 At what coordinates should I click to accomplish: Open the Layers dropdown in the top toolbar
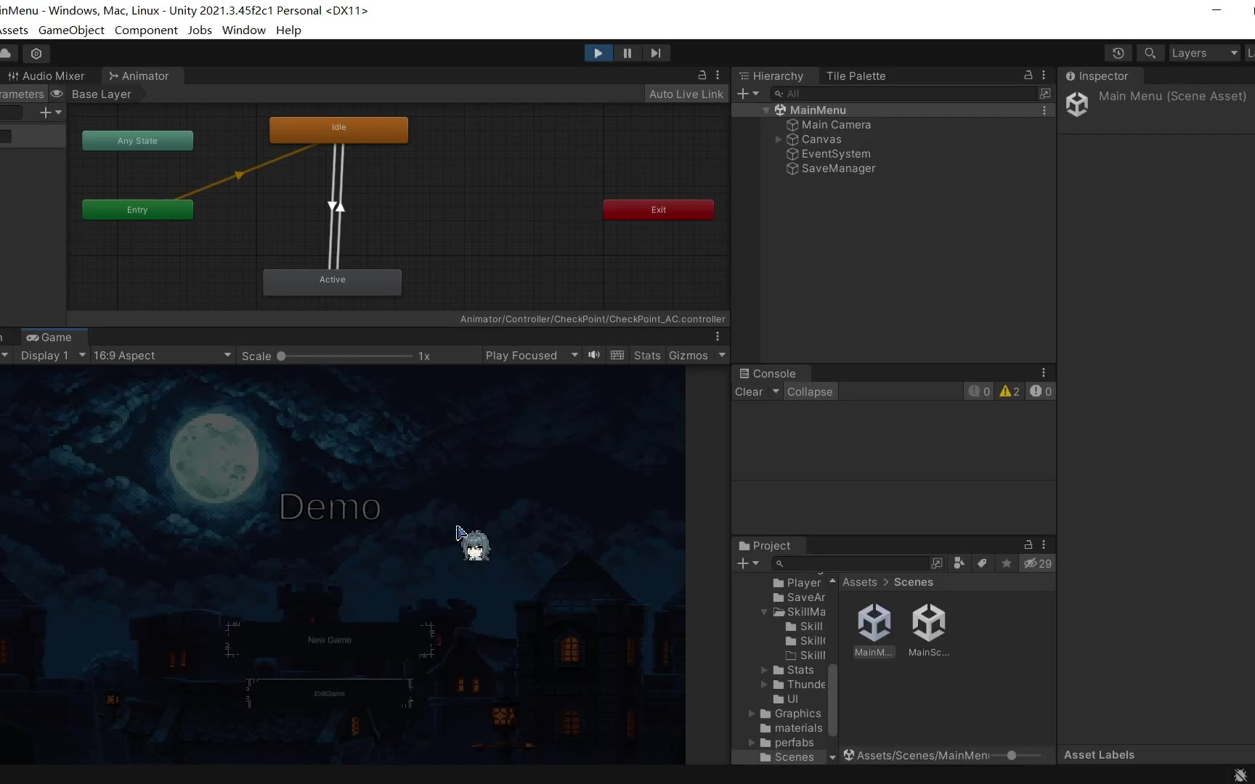[1204, 53]
